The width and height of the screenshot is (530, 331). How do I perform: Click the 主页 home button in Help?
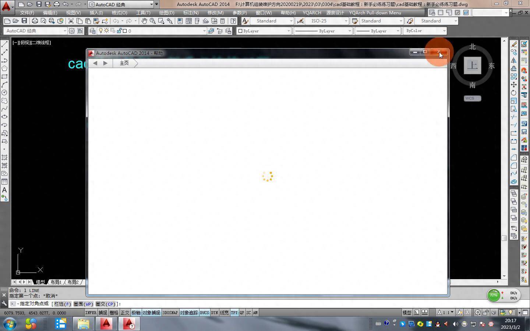pos(124,63)
